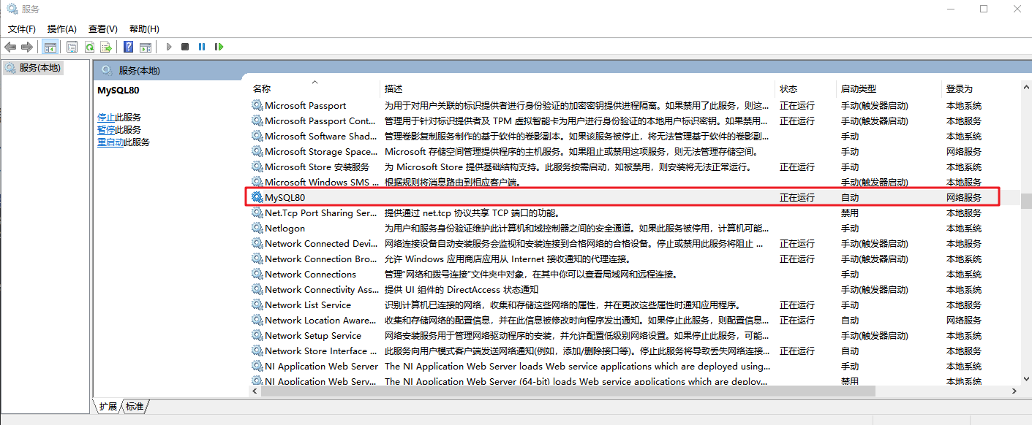This screenshot has height=425, width=1032.
Task: Click the 停止 link for MySQL80 service
Action: 106,117
